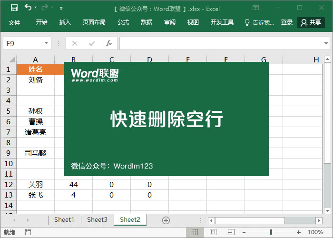Switch to Page Layout view
Viewport: 333px width, 238px height.
pos(212,232)
